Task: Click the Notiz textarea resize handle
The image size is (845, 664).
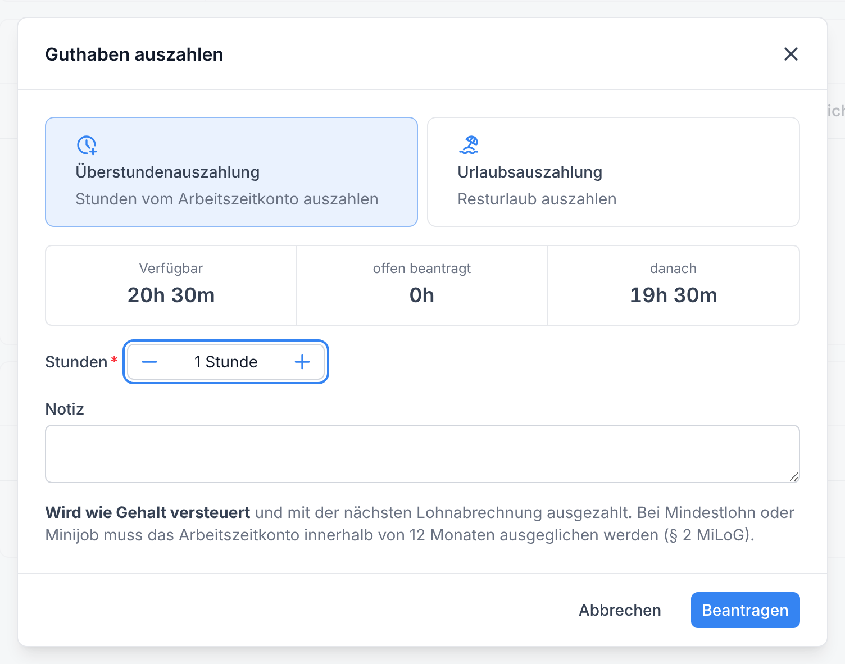Action: (794, 477)
